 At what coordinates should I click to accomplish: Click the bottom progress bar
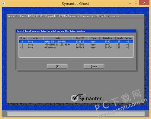pos(76,114)
